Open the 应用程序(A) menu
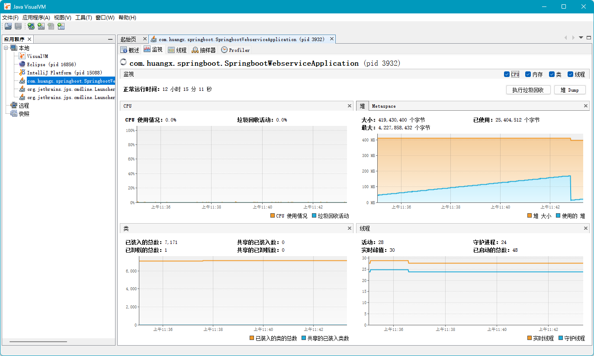The image size is (594, 356). point(36,18)
